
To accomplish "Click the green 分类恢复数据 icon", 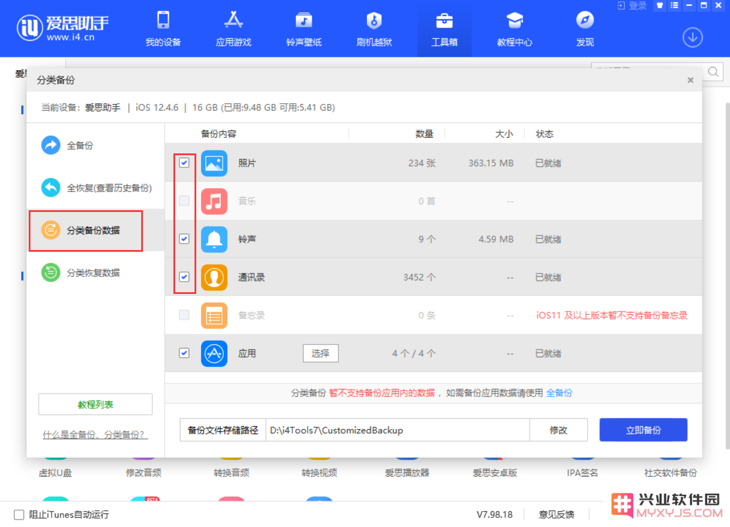I will click(51, 273).
